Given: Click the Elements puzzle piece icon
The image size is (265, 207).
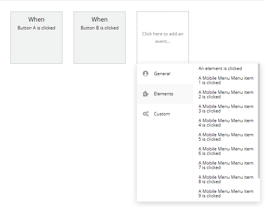Looking at the screenshot, I should 146,94.
